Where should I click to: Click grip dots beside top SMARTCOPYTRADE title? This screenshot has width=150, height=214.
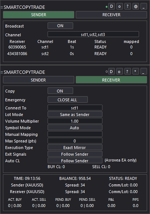tap(2, 7)
